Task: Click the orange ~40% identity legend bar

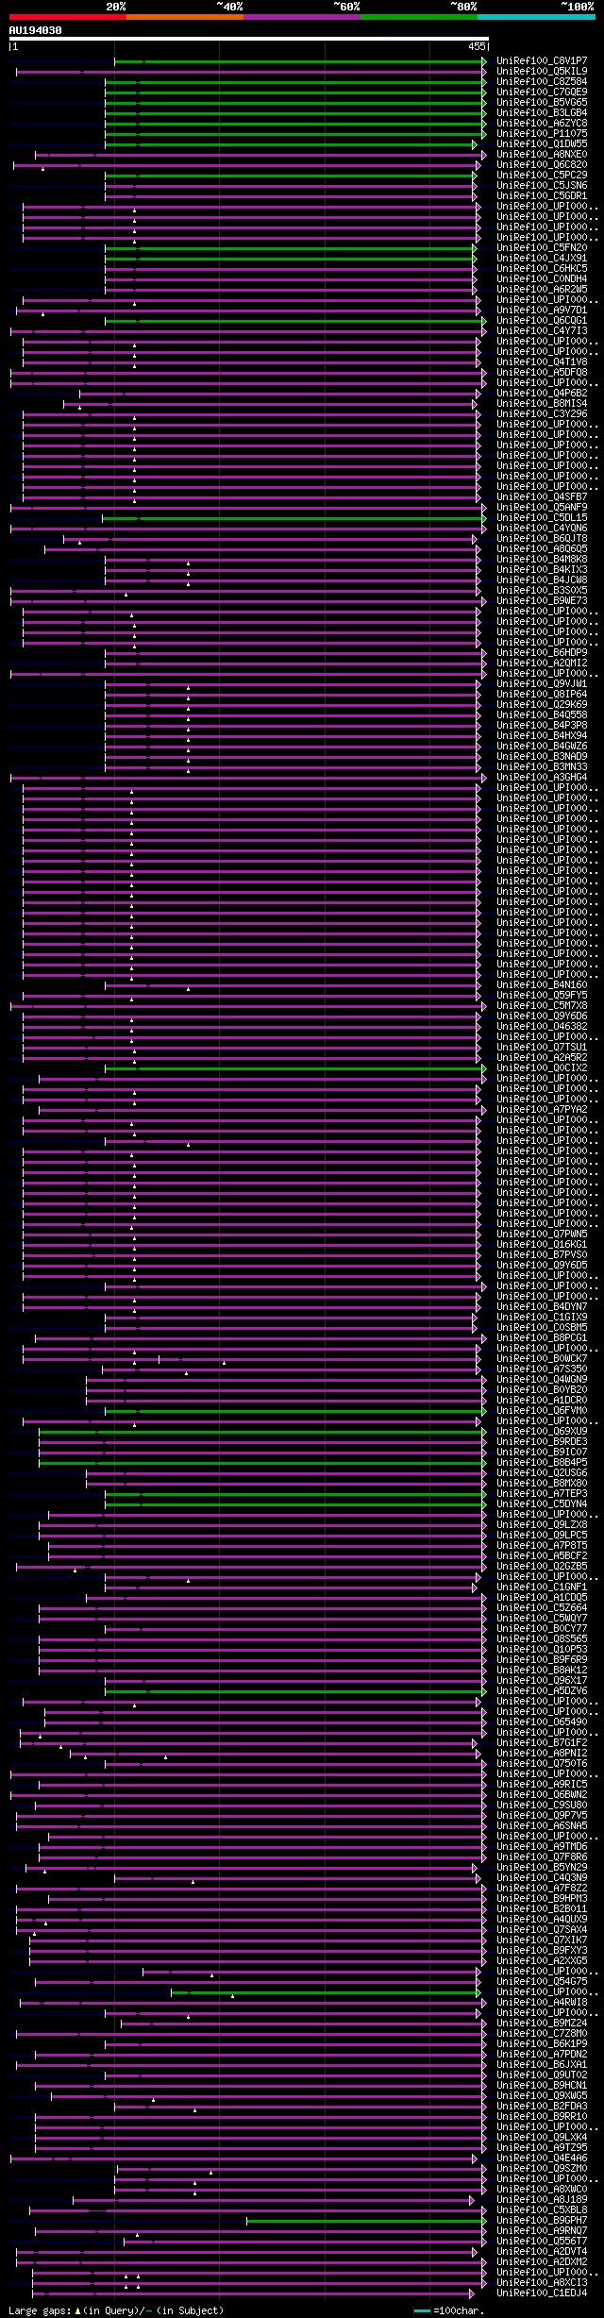Action: pyautogui.click(x=184, y=17)
